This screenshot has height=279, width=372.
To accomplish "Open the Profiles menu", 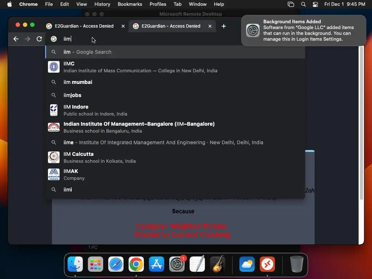I will tap(158, 4).
